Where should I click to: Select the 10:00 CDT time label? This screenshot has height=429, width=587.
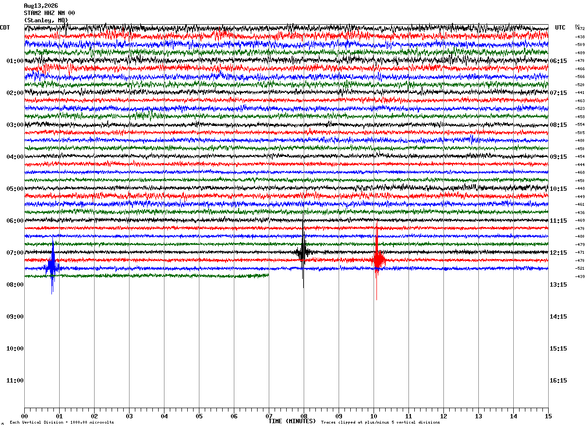[15, 349]
